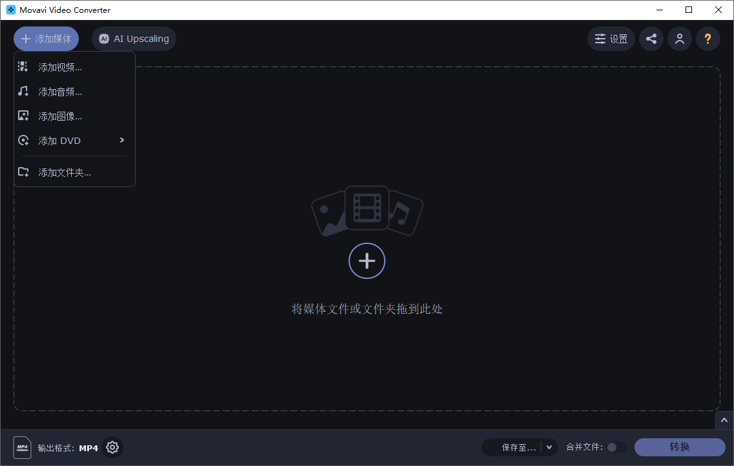Select 添加视频... from the menu
734x466 pixels.
(74, 67)
